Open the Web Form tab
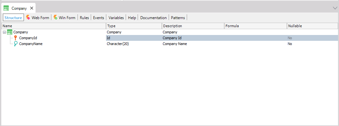Screen dimensions: 339x126 [x=40, y=18]
